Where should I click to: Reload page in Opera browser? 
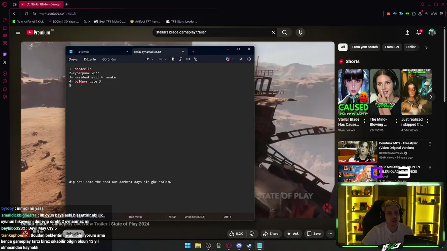27,14
